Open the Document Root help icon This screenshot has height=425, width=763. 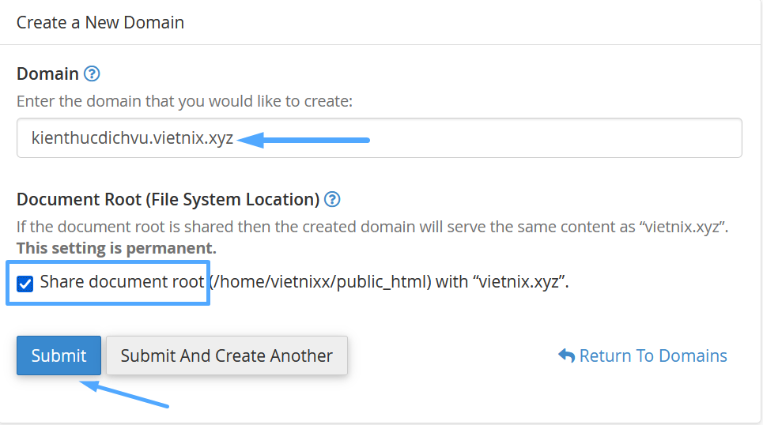pos(332,199)
